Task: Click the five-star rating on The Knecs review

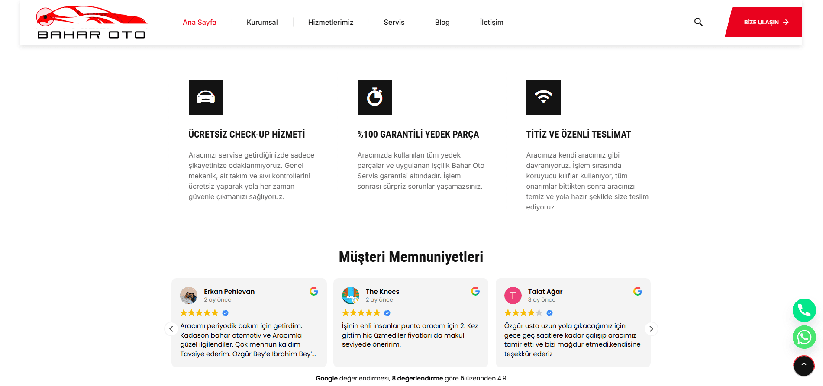Action: (361, 313)
